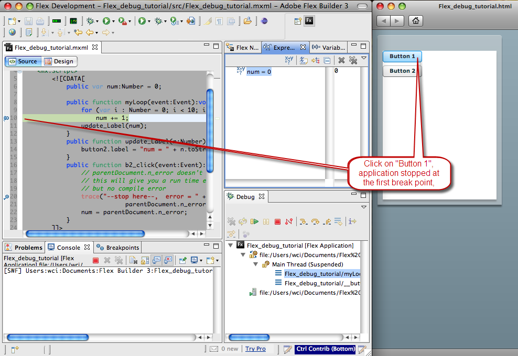The image size is (518, 356).
Task: Collapse the Main Thread (Suspended) node
Action: pyautogui.click(x=255, y=264)
